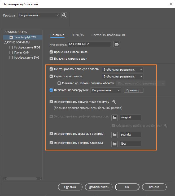Toggle Экспортировать документ как текстуру checkbox
The width and height of the screenshot is (175, 196).
tap(51, 102)
